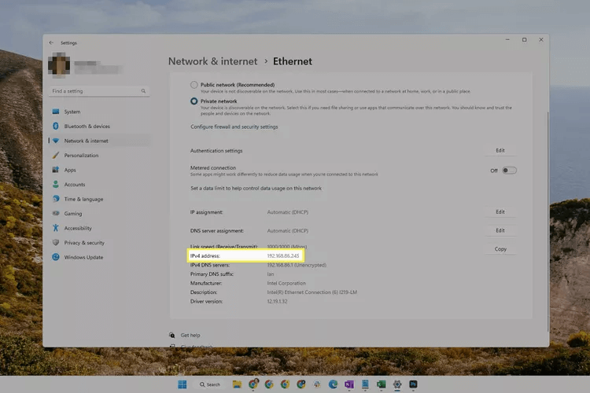Click Automatic (DHCP) beside DNS server assignment
The image size is (590, 393).
click(x=287, y=230)
